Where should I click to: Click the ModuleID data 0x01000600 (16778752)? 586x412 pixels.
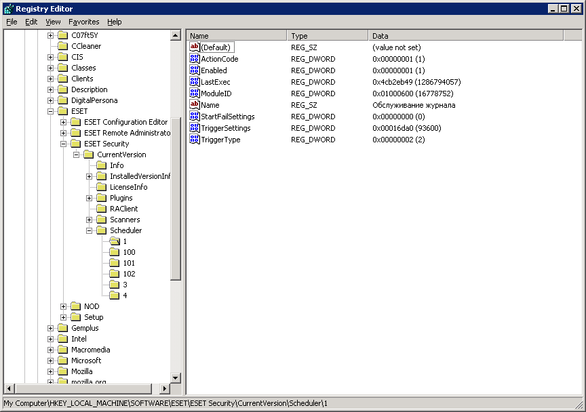pyautogui.click(x=412, y=94)
